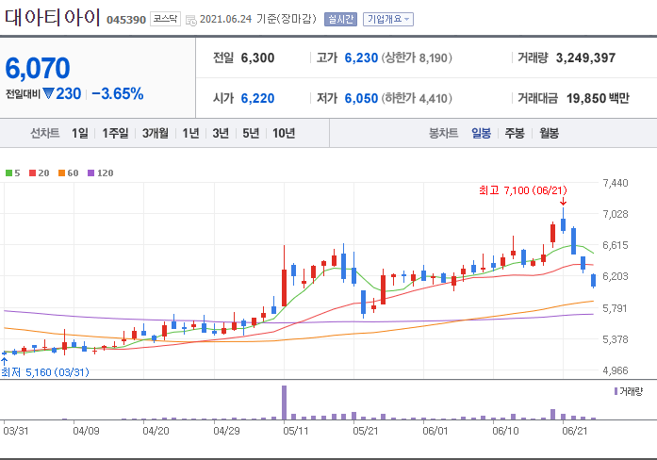657x460 pixels.
Task: Switch to 일봉 daily candle chart
Action: click(x=481, y=133)
